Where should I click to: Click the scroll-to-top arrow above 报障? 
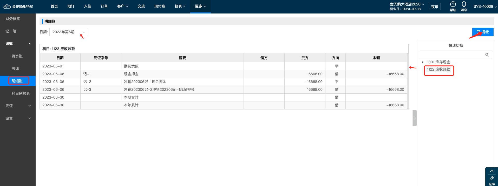[x=492, y=171]
